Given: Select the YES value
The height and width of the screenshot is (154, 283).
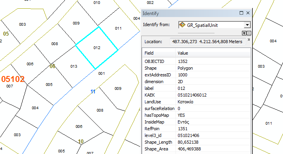Looking at the screenshot, I should [x=181, y=115].
